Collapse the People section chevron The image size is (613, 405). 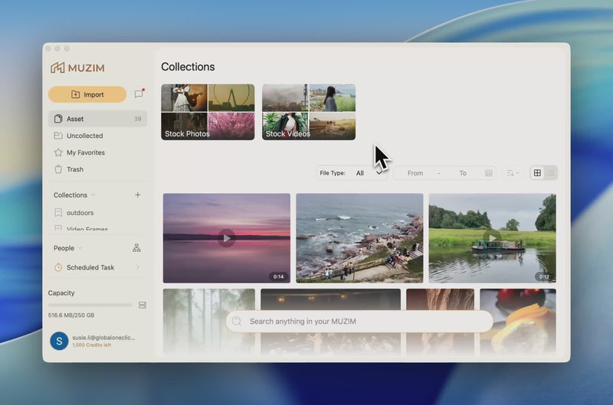coord(80,248)
